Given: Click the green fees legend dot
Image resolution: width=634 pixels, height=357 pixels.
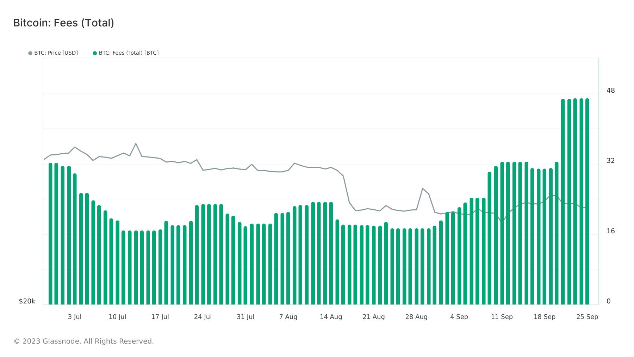Looking at the screenshot, I should 95,53.
